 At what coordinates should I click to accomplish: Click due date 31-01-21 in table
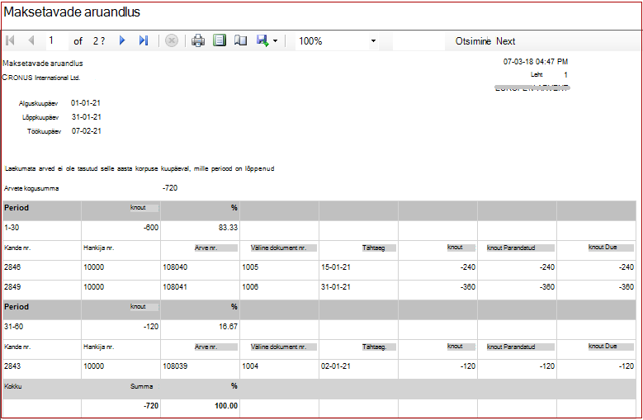[336, 287]
